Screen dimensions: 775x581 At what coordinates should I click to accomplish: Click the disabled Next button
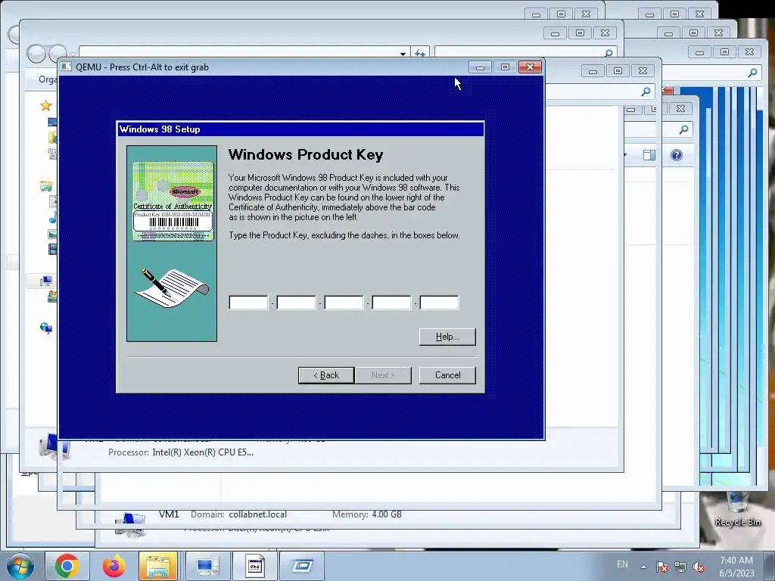[383, 375]
